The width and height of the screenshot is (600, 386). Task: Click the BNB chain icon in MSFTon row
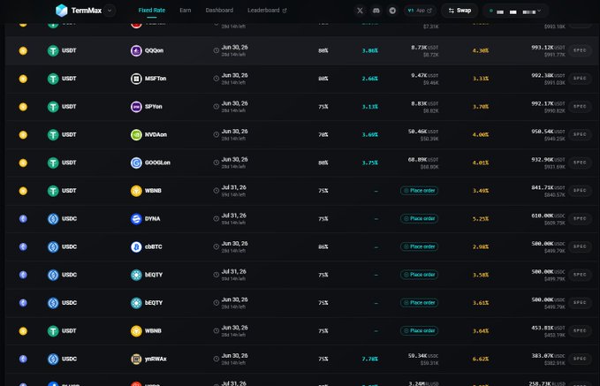(23, 79)
